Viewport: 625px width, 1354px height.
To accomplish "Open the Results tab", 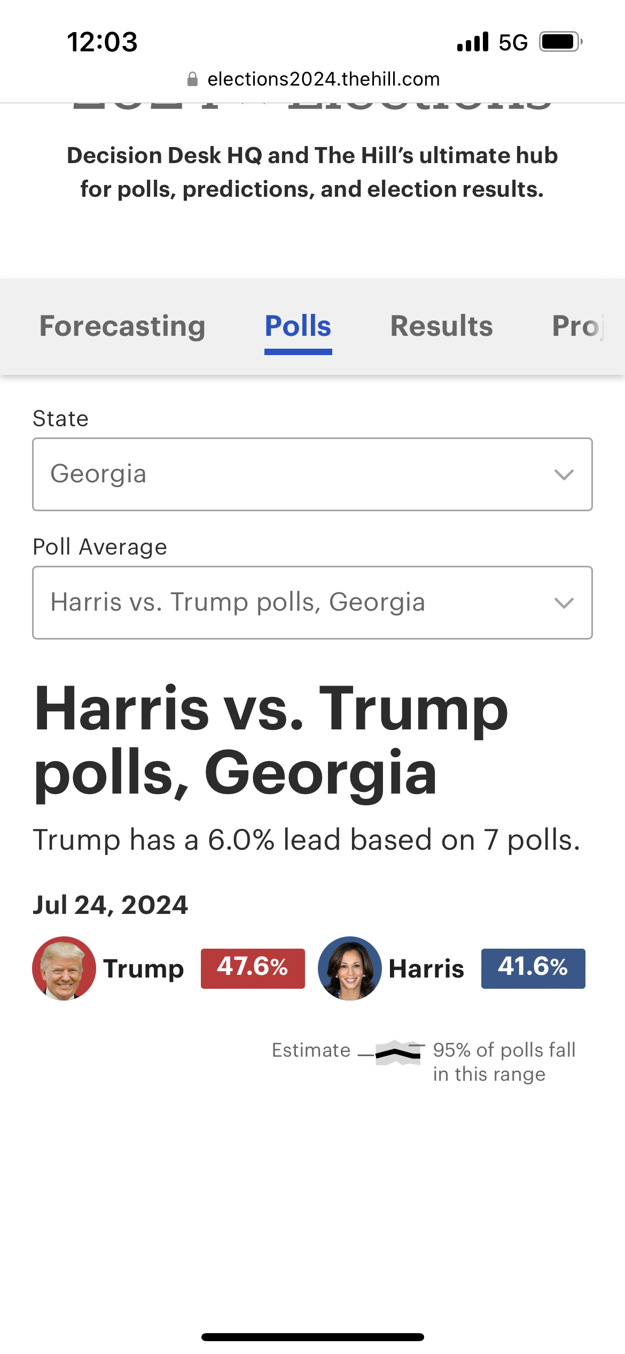I will (x=441, y=326).
